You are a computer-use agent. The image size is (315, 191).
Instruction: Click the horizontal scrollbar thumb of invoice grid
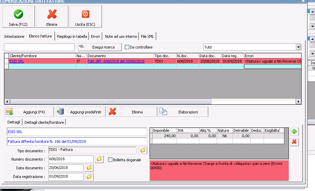(111, 101)
